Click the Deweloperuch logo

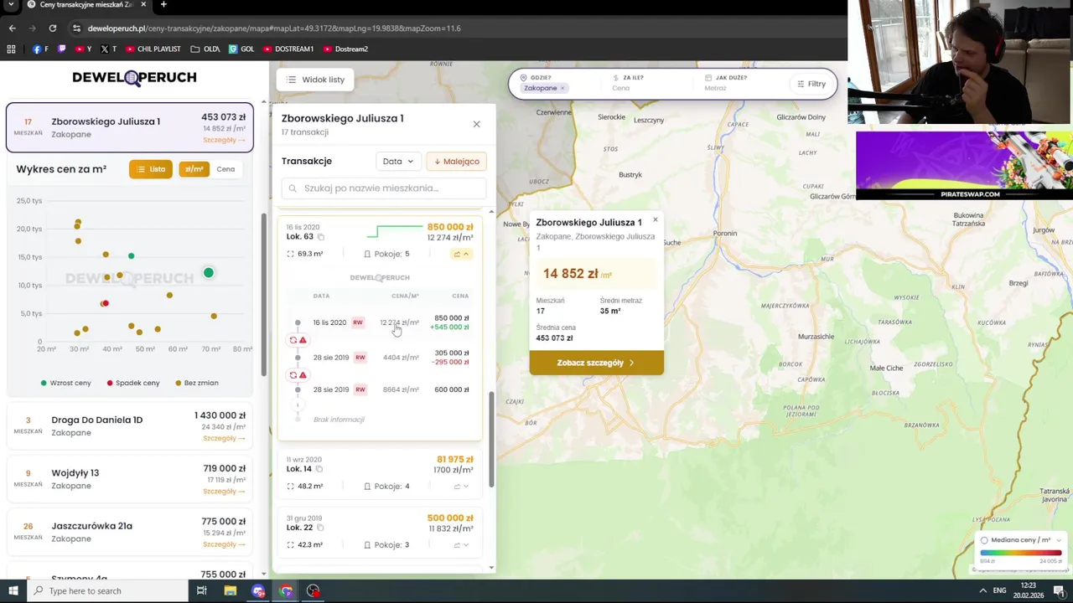pos(134,78)
